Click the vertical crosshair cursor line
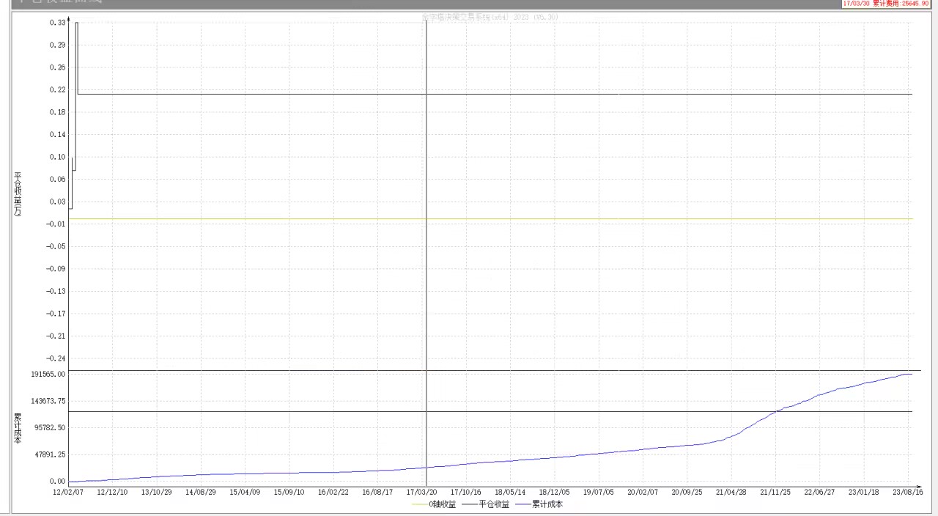This screenshot has height=516, width=938. point(426,293)
